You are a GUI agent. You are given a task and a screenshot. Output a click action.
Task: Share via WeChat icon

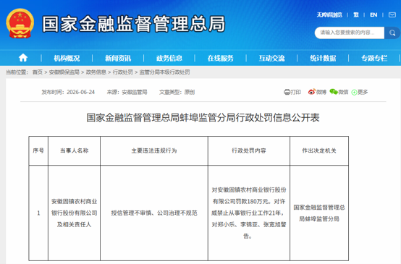coord(334,92)
